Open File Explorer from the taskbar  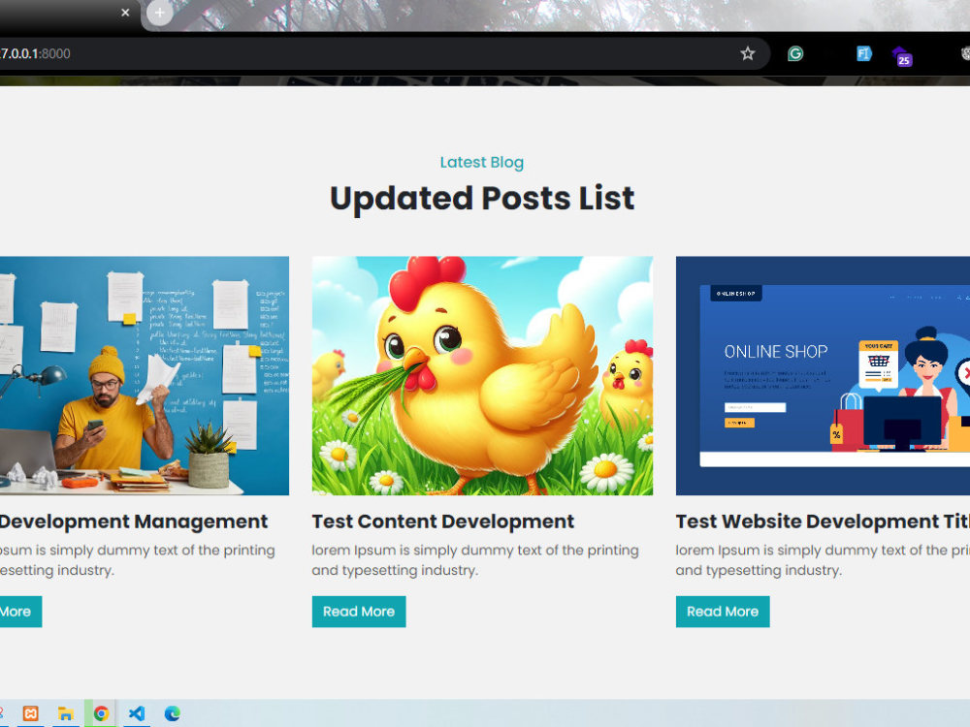click(64, 713)
